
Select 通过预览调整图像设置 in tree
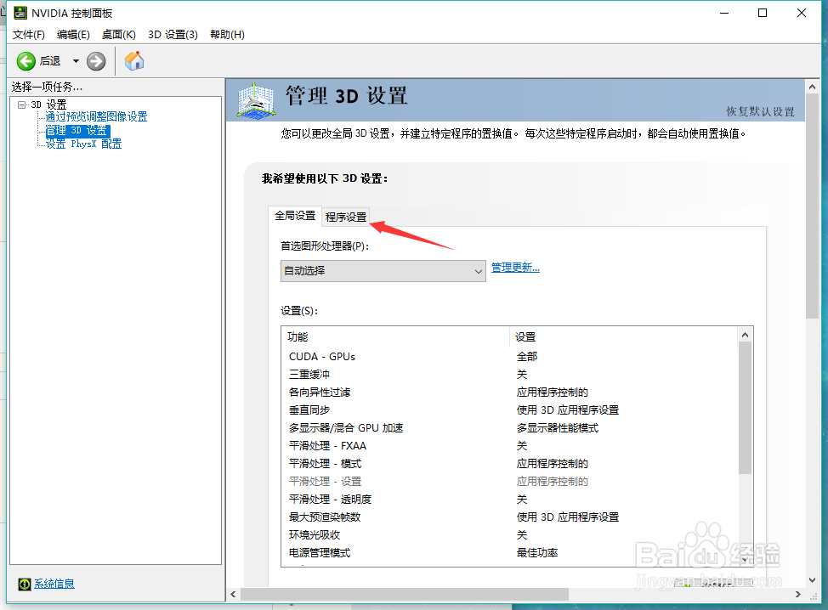[x=96, y=116]
